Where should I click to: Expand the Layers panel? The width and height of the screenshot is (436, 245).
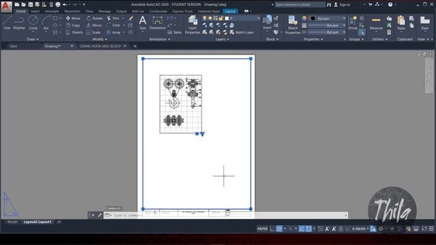[222, 39]
